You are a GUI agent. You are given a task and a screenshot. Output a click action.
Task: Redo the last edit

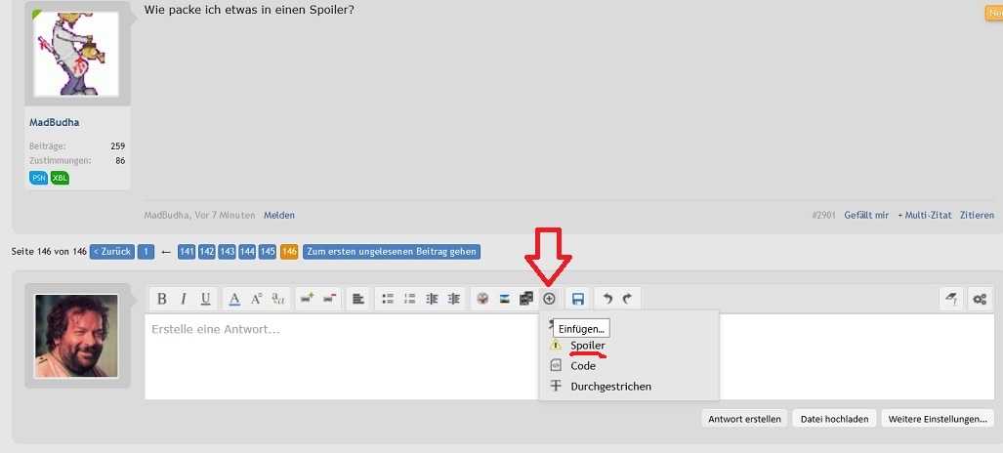628,299
